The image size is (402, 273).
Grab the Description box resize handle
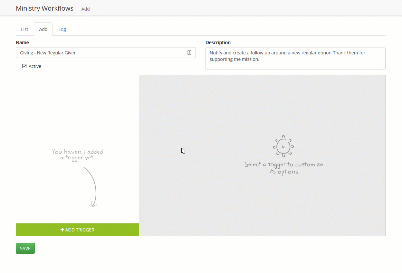click(x=383, y=68)
